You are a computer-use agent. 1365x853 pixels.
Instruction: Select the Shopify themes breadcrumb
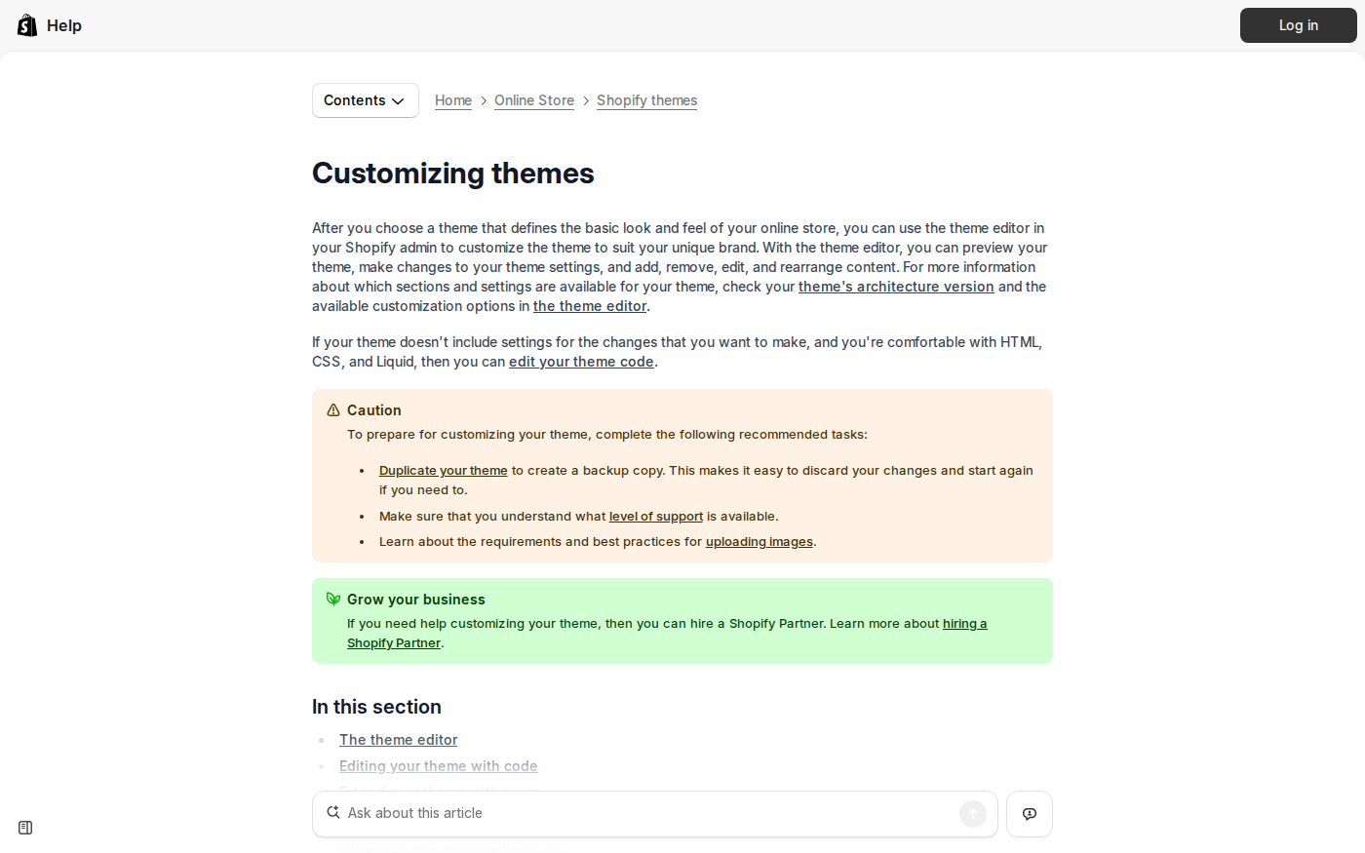646,99
